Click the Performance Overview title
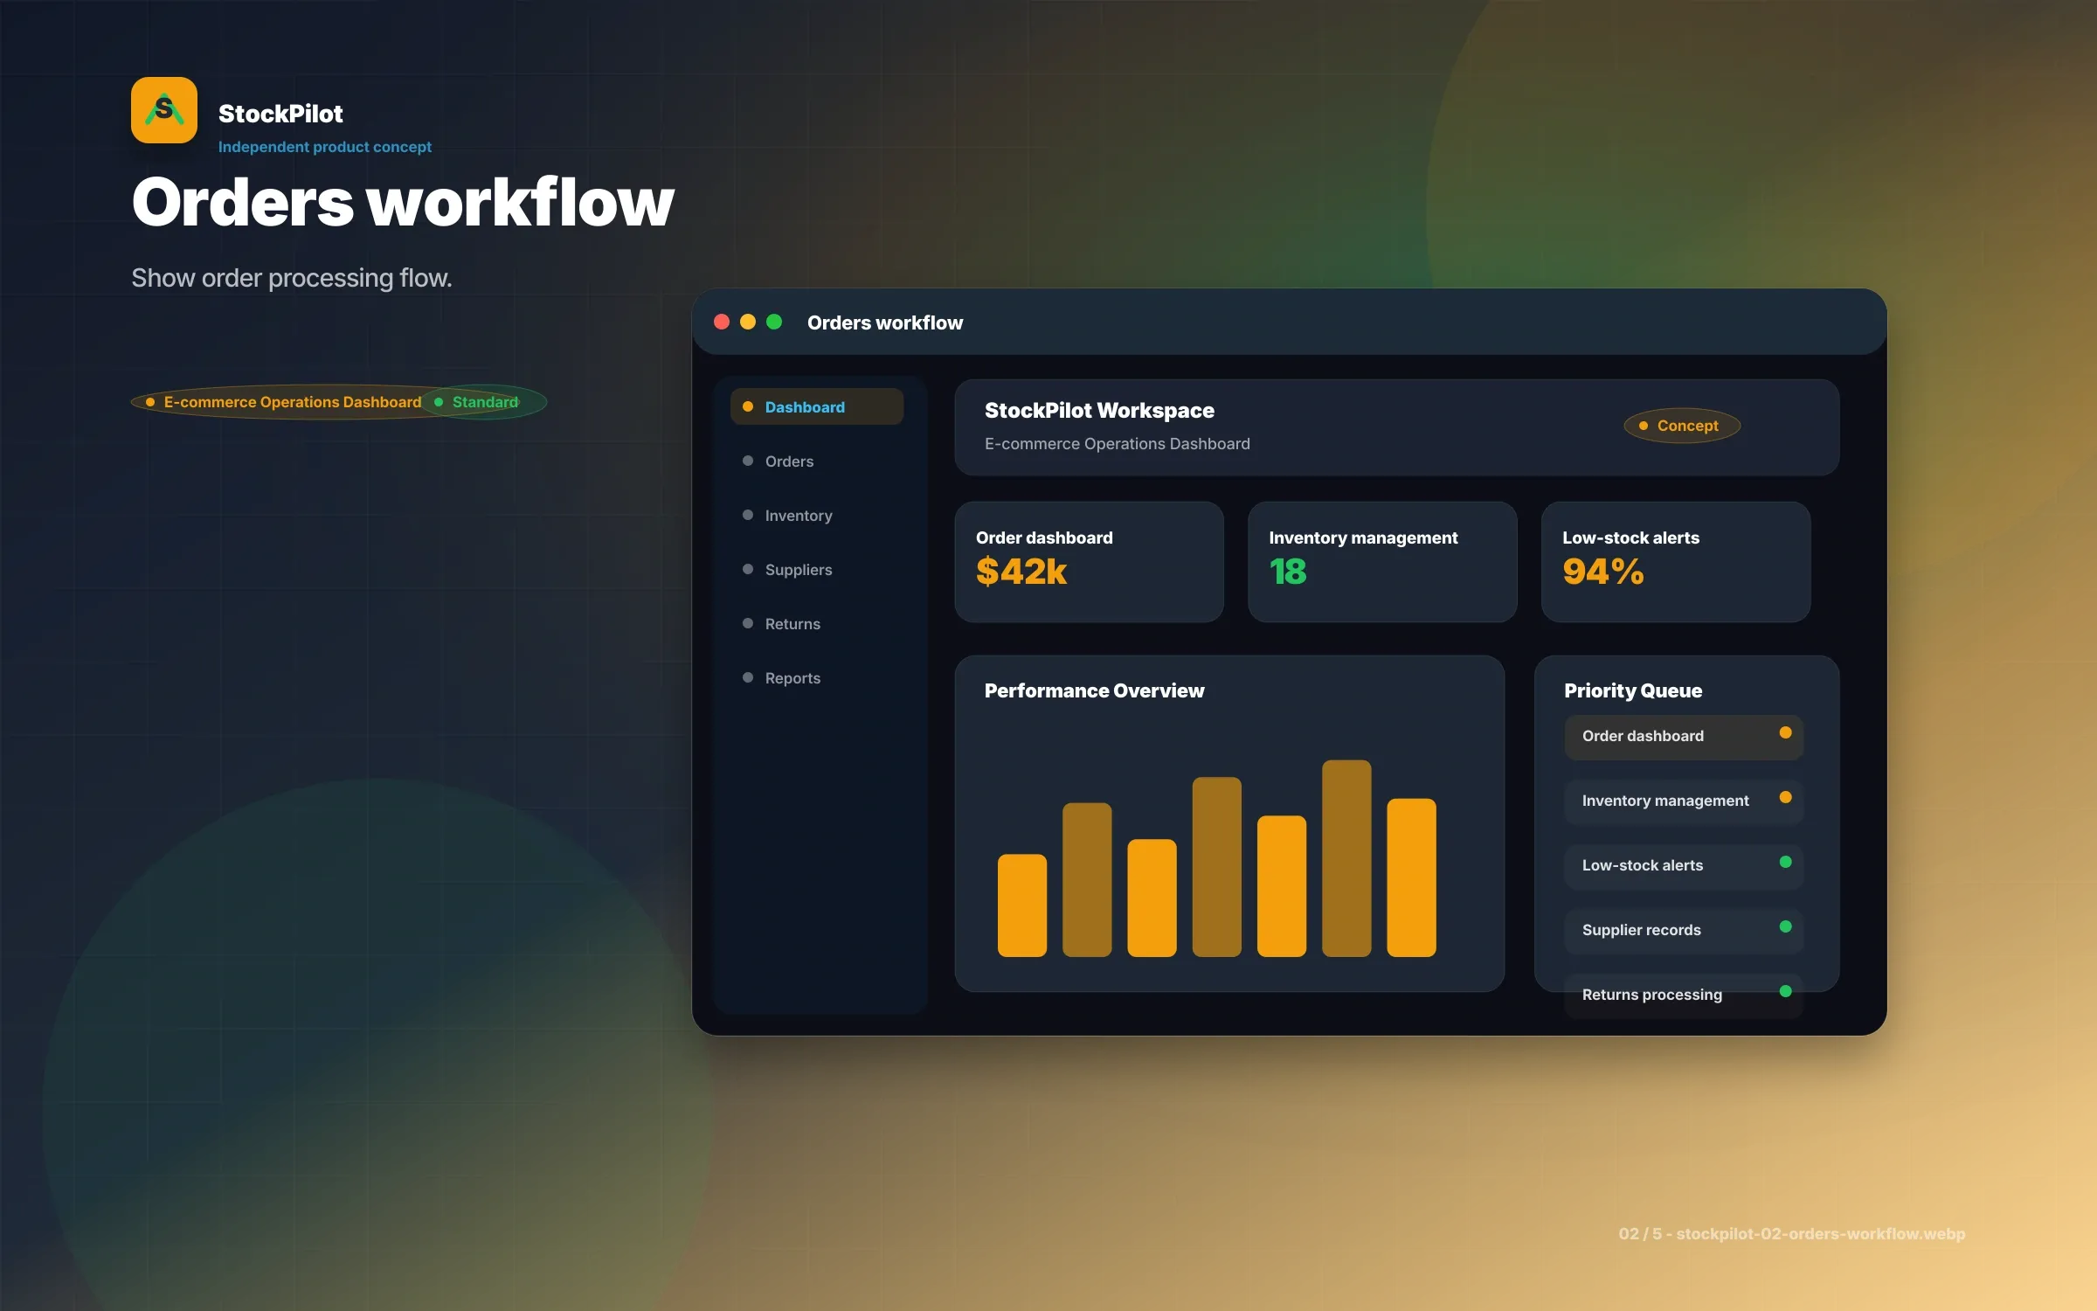 tap(1094, 690)
